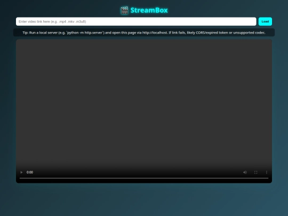Image resolution: width=288 pixels, height=216 pixels.
Task: Click the clapperboard logo icon
Action: click(124, 10)
